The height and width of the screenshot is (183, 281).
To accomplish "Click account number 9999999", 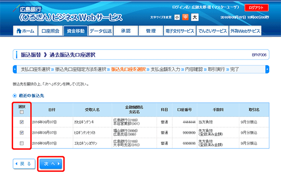I will pyautogui.click(x=189, y=132).
